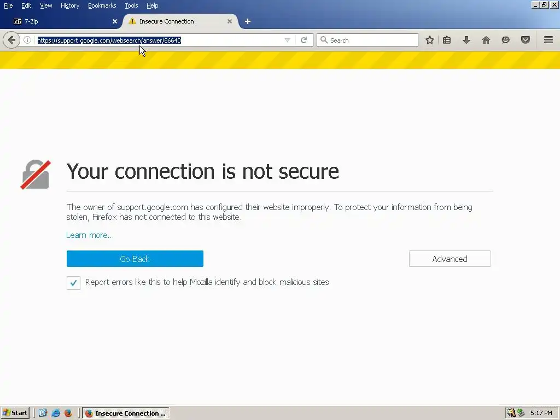
Task: Go to the Home page icon
Action: (486, 40)
